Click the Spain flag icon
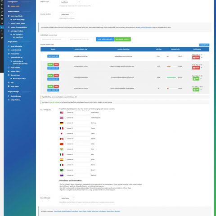This screenshot has height=216, width=216. (62, 160)
